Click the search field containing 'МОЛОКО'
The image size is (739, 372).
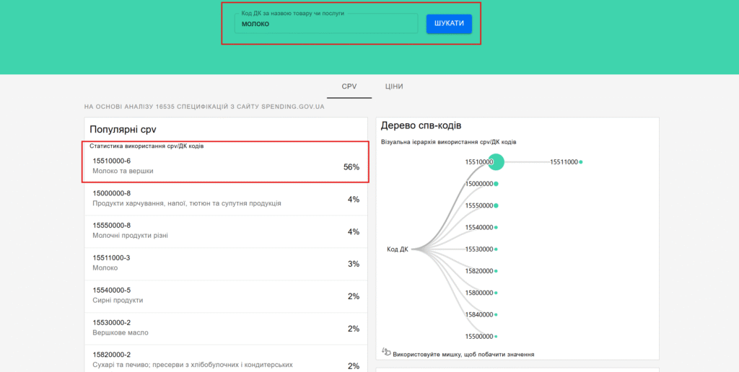pyautogui.click(x=326, y=24)
